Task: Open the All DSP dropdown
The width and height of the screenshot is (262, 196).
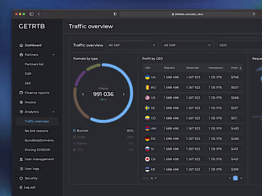Action: [188, 45]
